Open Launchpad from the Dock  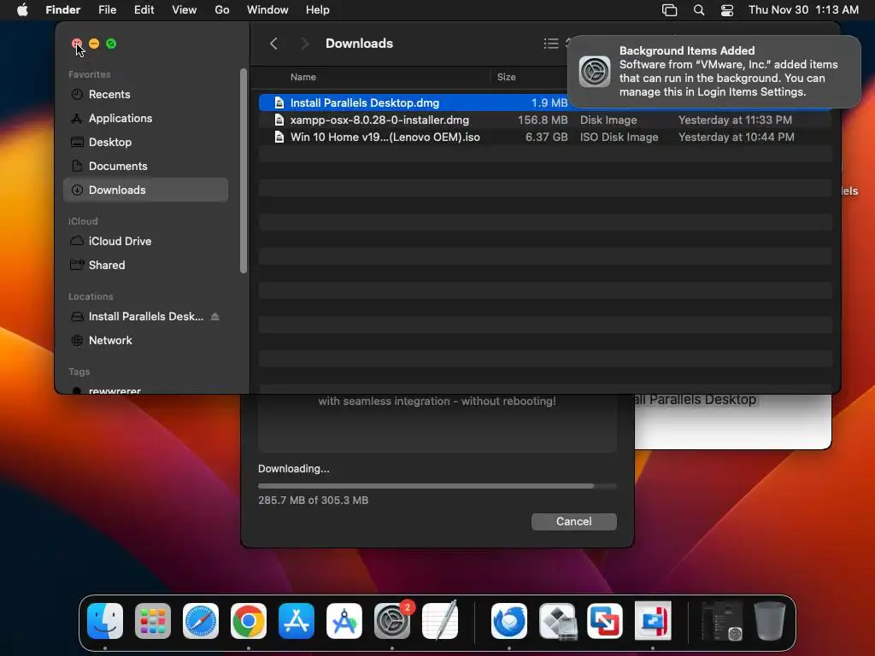point(153,621)
